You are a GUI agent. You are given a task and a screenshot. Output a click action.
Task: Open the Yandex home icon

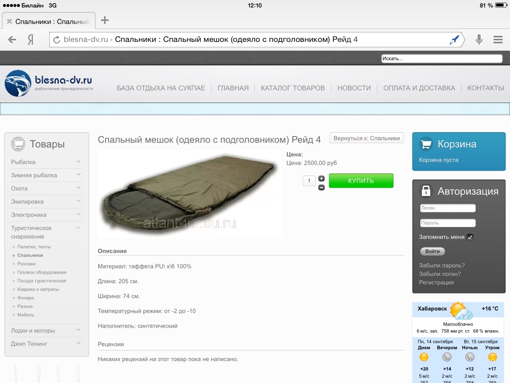click(x=31, y=40)
